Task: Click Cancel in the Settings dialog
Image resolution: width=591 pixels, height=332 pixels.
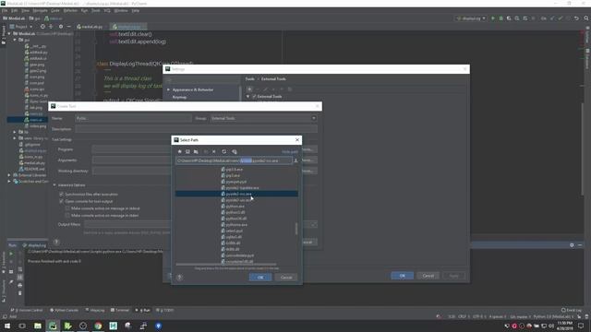Action: point(428,276)
